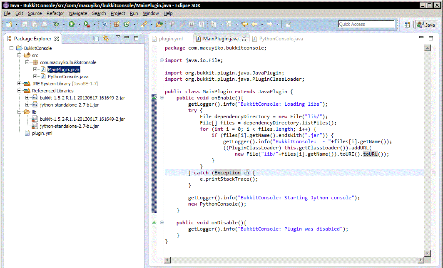Navigate Forward with the grayed right arrow
The width and height of the screenshot is (443, 268).
coord(270,24)
